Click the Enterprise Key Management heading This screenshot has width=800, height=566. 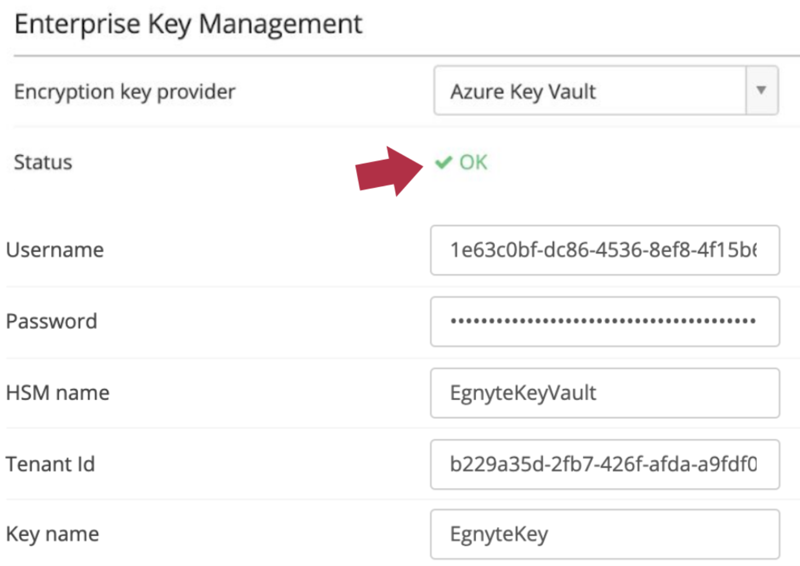coord(188,25)
